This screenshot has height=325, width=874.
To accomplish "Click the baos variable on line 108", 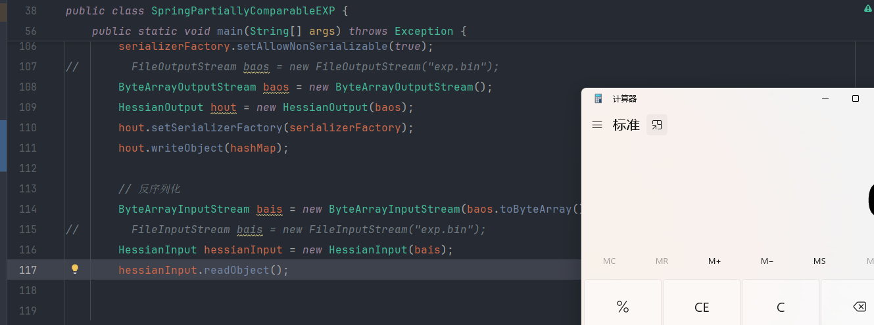I will click(x=276, y=87).
